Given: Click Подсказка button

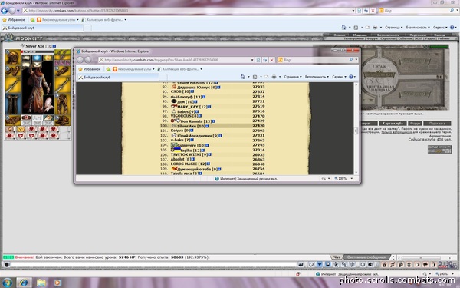Looking at the screenshot, I should [x=437, y=124].
